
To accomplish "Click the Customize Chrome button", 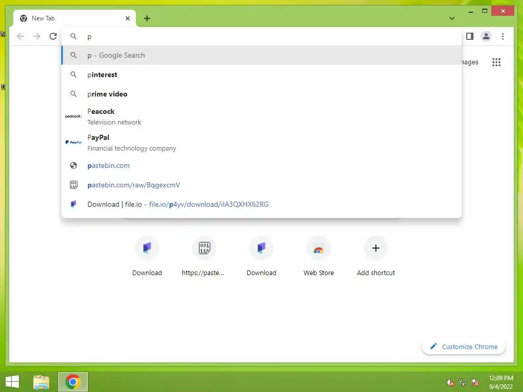I will pos(464,347).
